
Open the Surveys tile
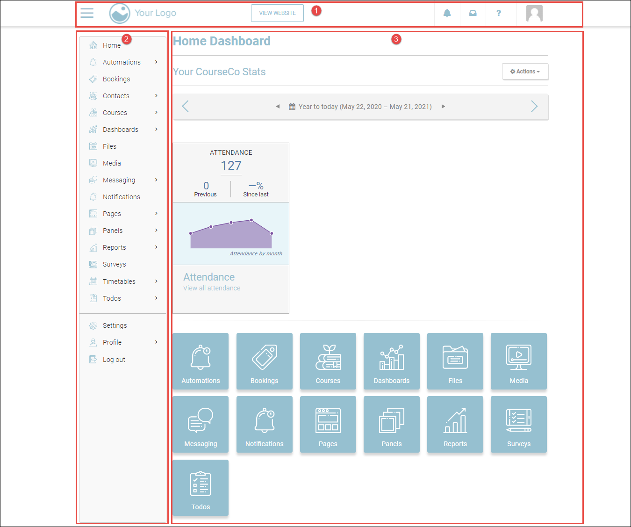(518, 424)
